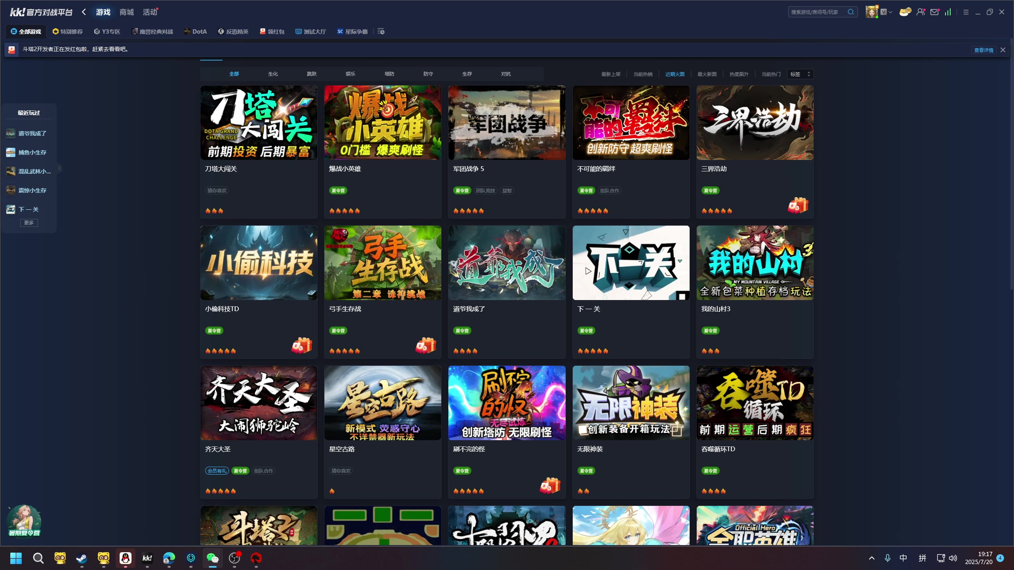Select the 塔防 category filter

389,74
